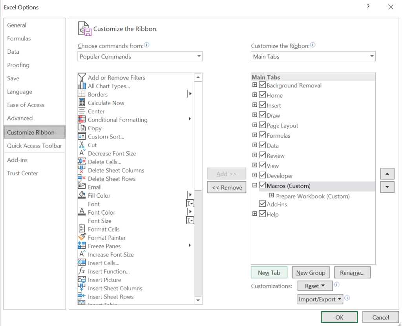This screenshot has height=326, width=402.
Task: Click the Borders command icon
Action: tap(82, 94)
